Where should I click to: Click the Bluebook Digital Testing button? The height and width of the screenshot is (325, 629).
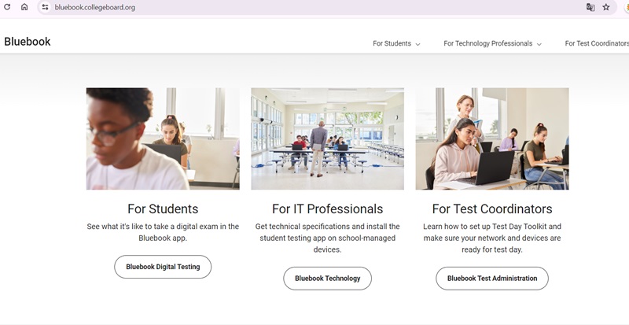point(163,267)
